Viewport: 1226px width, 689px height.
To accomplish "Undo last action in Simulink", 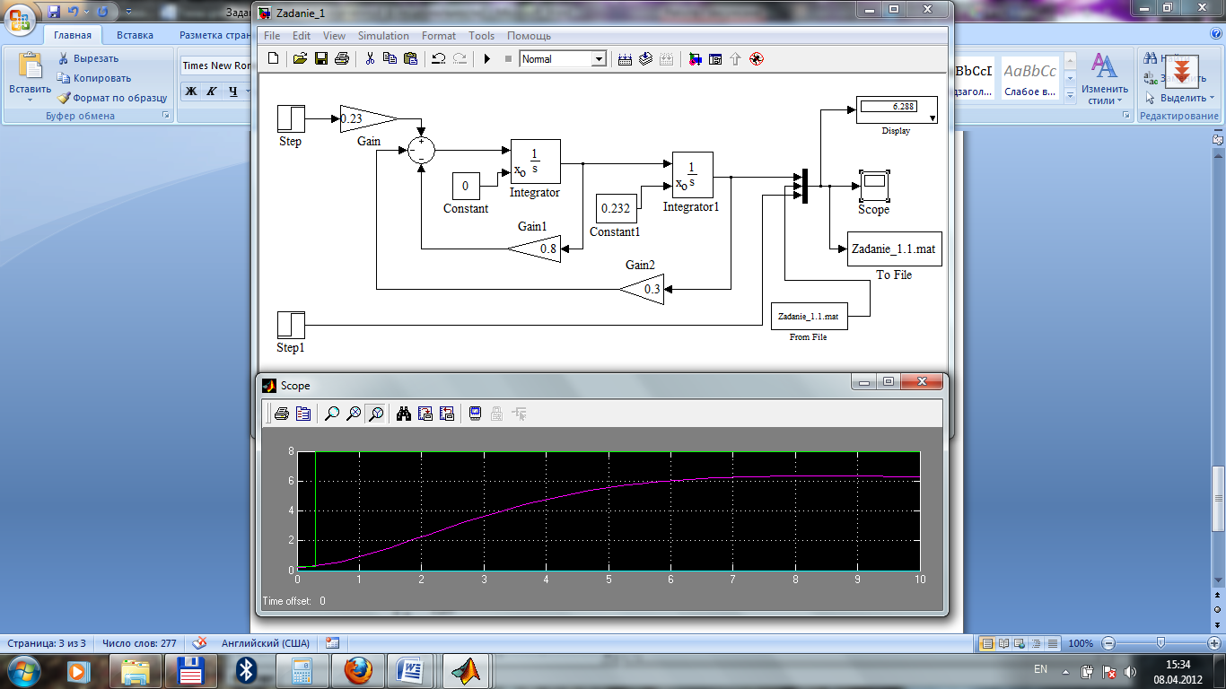I will (x=438, y=59).
